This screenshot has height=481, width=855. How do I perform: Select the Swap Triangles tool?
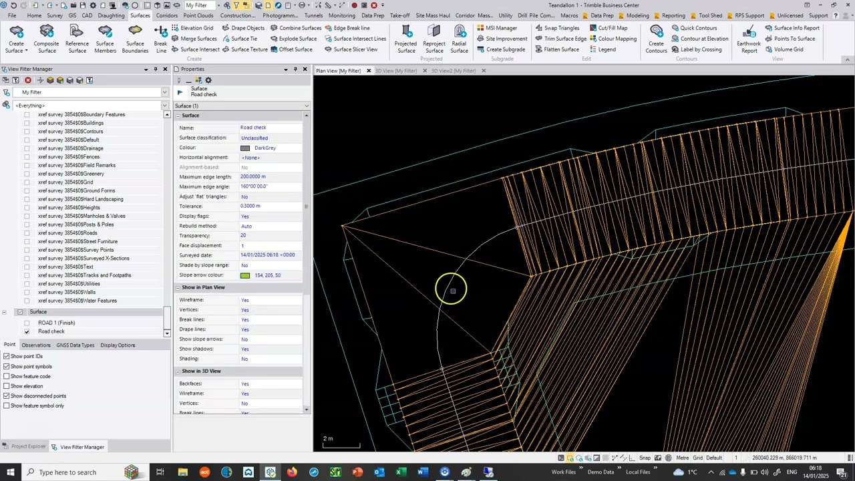(x=557, y=28)
